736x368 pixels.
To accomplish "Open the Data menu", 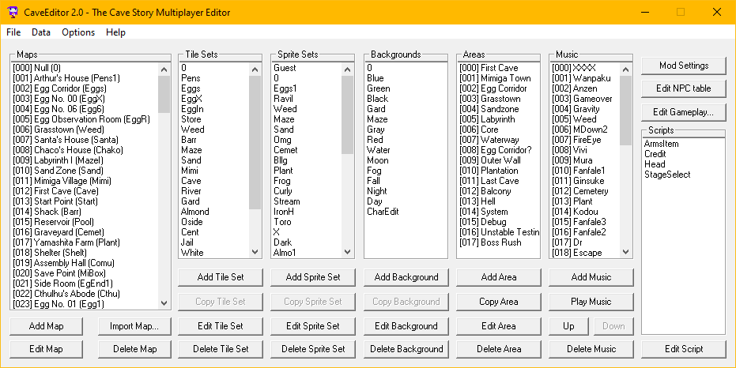I will 41,32.
